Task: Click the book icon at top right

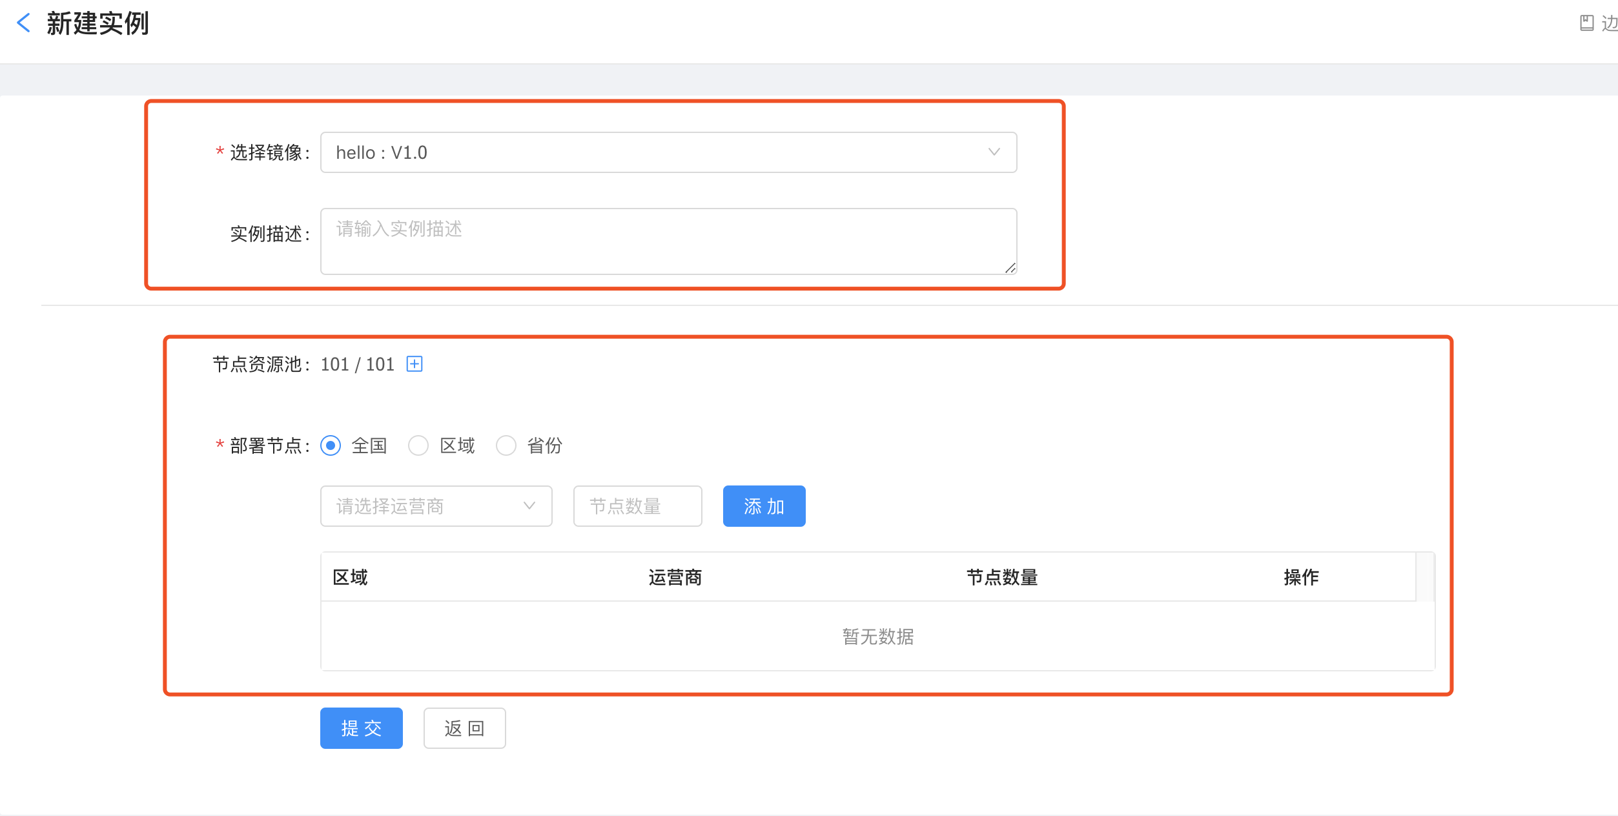Action: click(1586, 23)
